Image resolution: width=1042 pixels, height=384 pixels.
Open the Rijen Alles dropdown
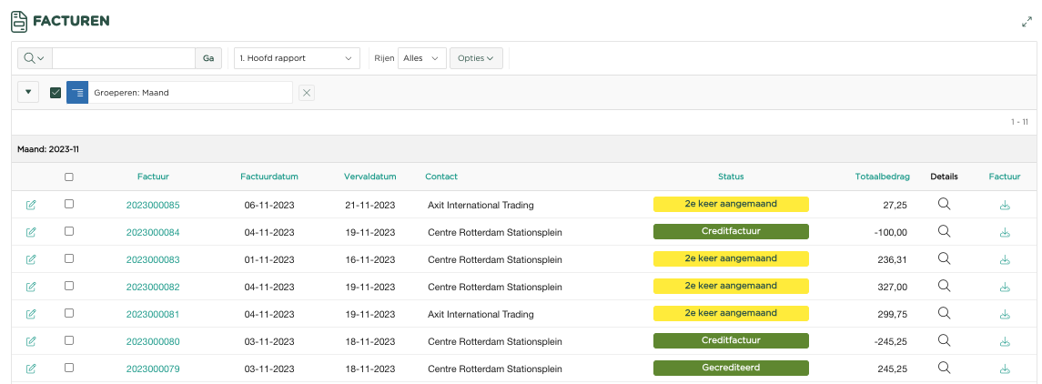(422, 58)
